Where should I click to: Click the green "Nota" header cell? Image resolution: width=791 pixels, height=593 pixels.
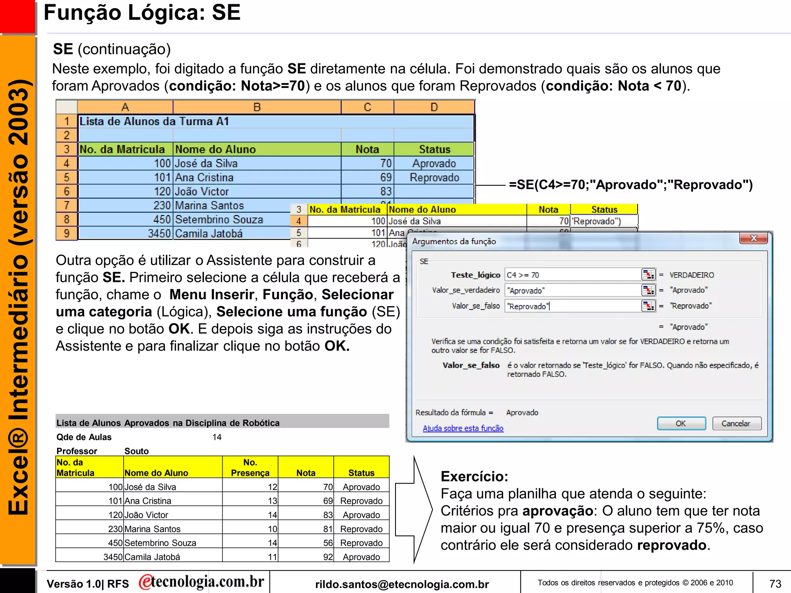coord(367,149)
